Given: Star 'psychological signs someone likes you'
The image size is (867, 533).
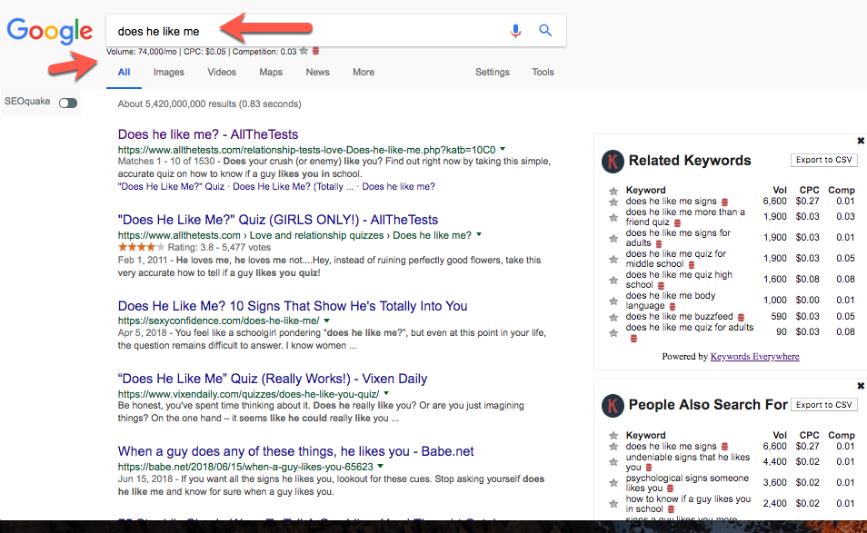Looking at the screenshot, I should (x=613, y=483).
